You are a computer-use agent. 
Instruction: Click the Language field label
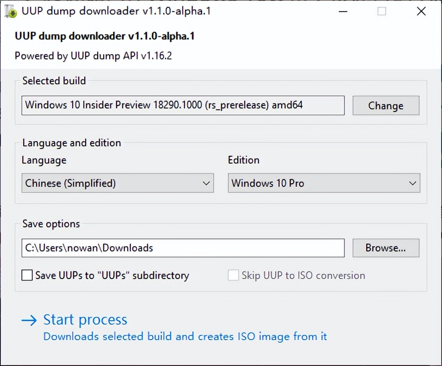[x=44, y=160]
